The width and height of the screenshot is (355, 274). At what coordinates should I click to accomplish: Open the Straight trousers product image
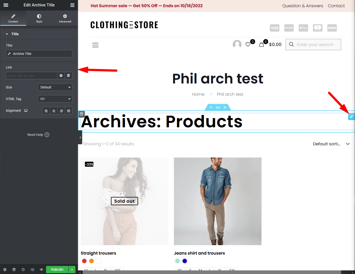(125, 201)
